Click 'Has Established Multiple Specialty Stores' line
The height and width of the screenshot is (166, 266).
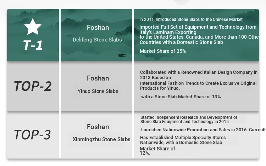[183, 138]
